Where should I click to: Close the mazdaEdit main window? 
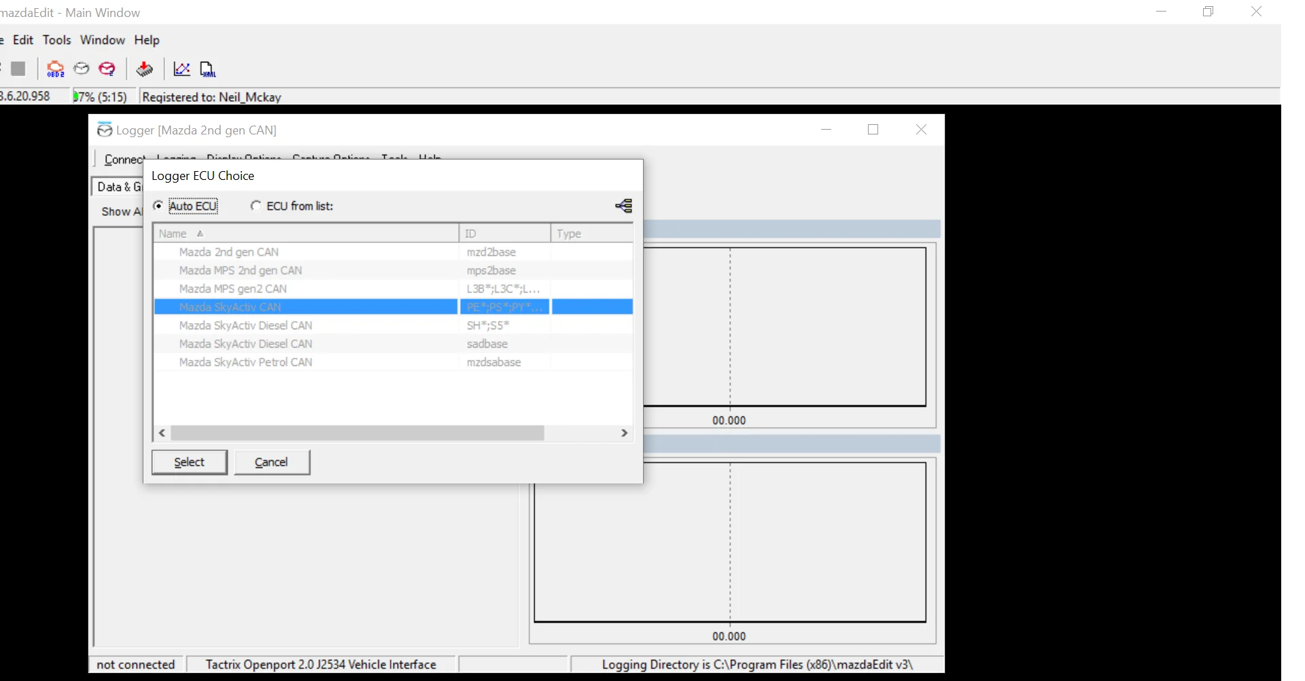pos(1256,12)
